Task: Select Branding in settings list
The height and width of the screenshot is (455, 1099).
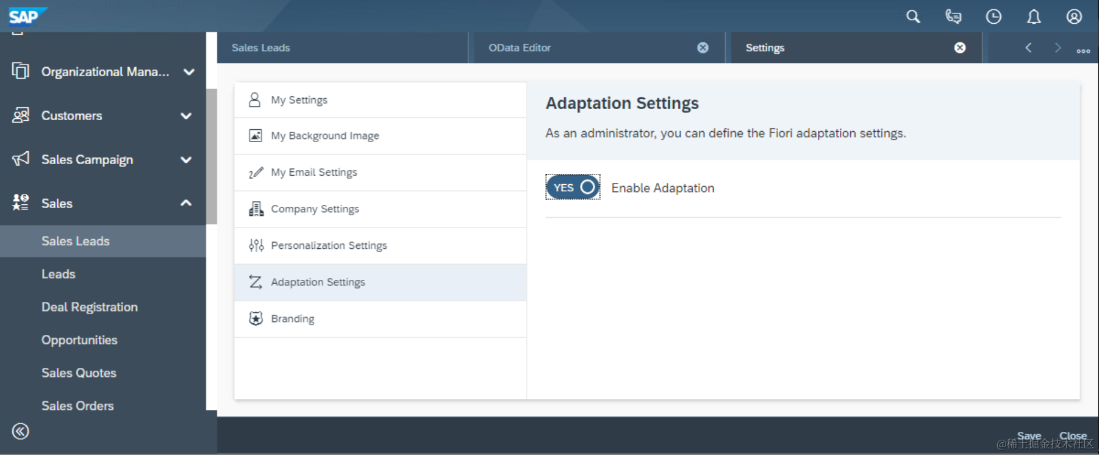Action: pos(293,318)
